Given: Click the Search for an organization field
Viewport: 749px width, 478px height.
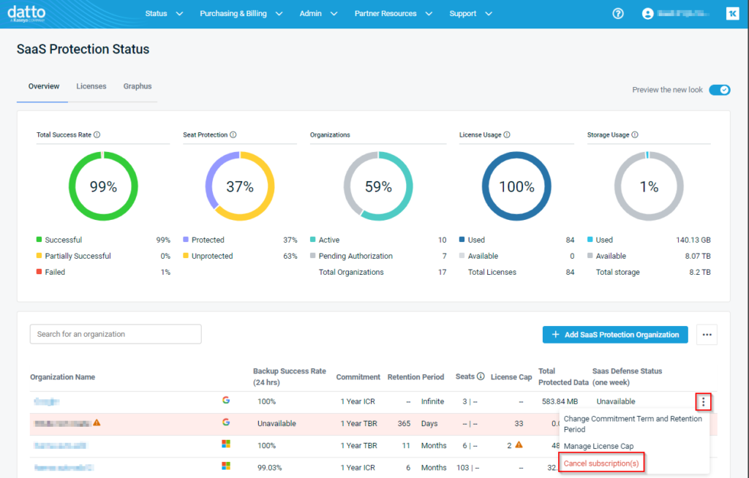Looking at the screenshot, I should tap(116, 334).
